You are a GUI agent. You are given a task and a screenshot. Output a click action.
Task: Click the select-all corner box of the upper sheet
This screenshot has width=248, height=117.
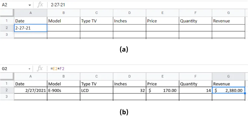pos(7,13)
